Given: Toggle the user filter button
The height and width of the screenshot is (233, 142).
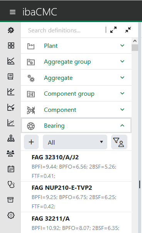Looking at the screenshot, I should (x=119, y=142).
